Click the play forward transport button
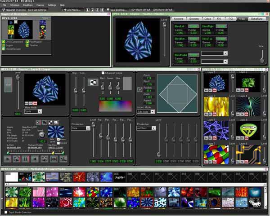This screenshot has width=270, height=216. coord(7,159)
